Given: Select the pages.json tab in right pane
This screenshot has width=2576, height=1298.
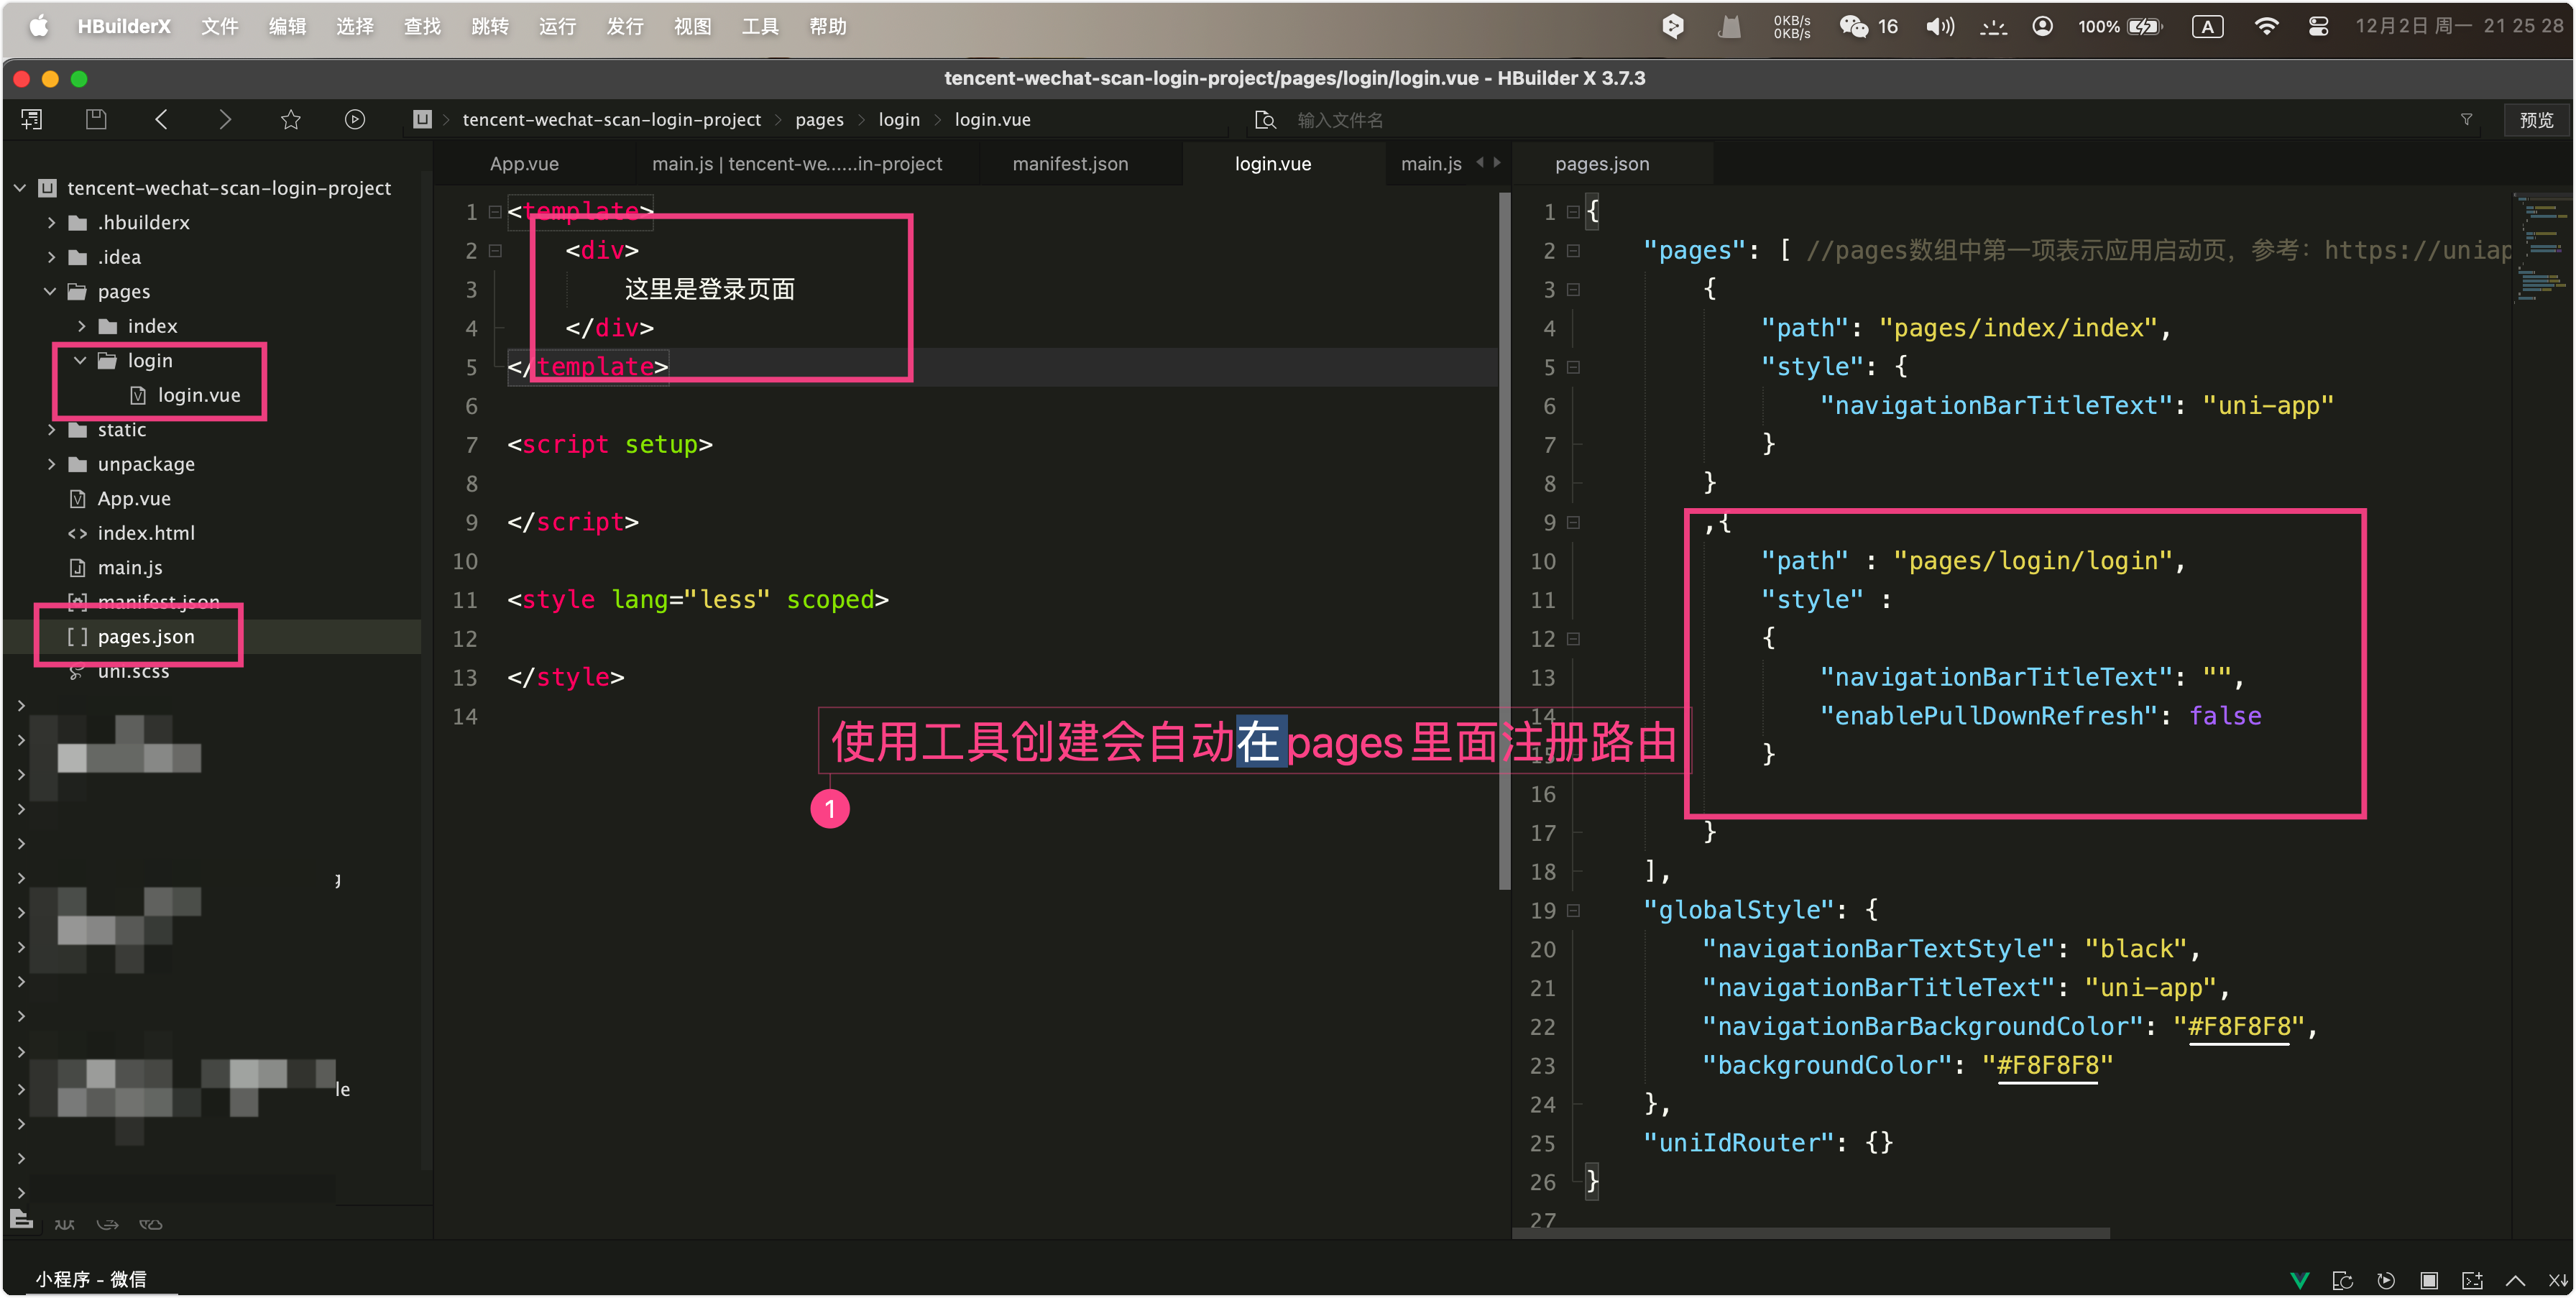Looking at the screenshot, I should pyautogui.click(x=1602, y=163).
